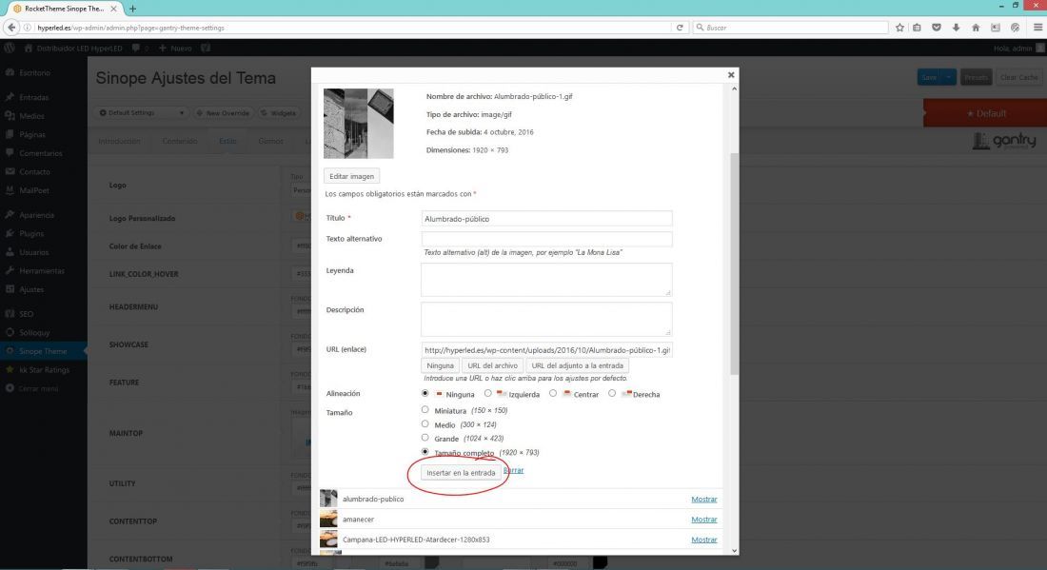Go back with the browser back arrow
This screenshot has height=570, width=1047.
[x=11, y=28]
